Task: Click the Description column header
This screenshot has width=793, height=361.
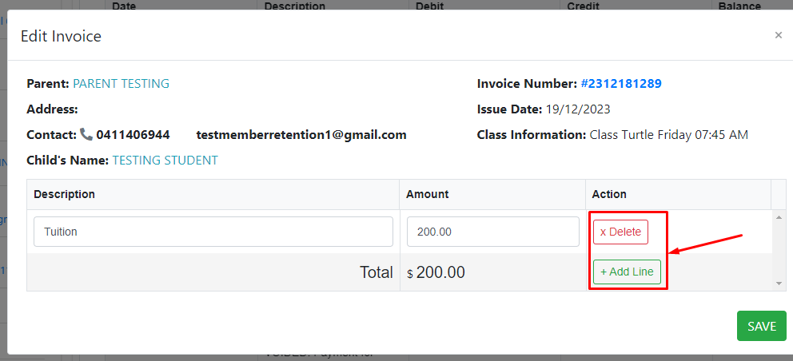Action: pyautogui.click(x=64, y=194)
